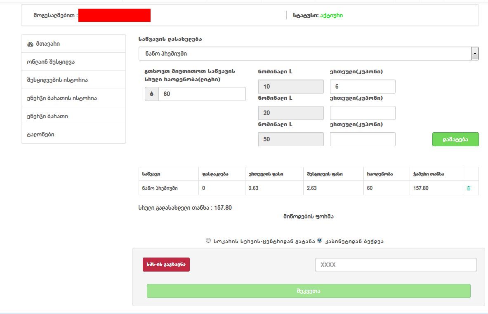
Task: Click the 157.80 total cell in table
Action: pos(436,188)
